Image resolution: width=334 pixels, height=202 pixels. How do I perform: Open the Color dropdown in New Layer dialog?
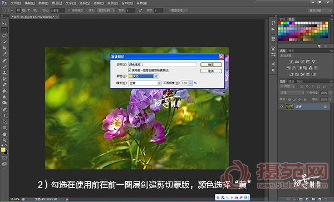point(156,76)
